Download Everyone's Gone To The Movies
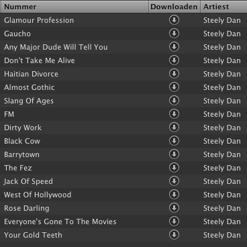 click(174, 221)
